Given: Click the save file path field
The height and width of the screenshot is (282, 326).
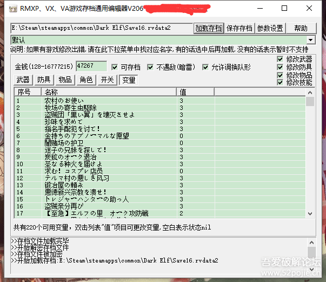Looking at the screenshot, I should pos(102,28).
